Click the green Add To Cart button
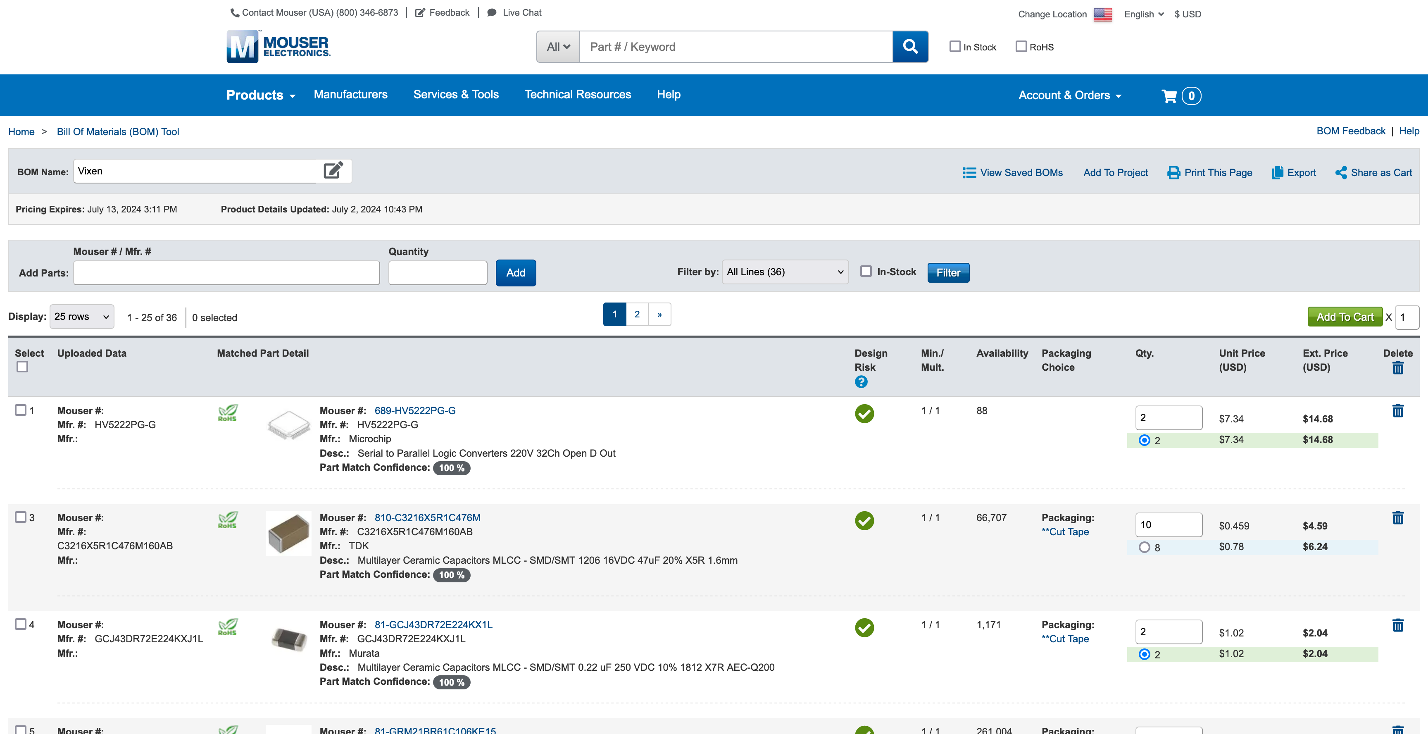Image resolution: width=1428 pixels, height=734 pixels. (x=1345, y=317)
